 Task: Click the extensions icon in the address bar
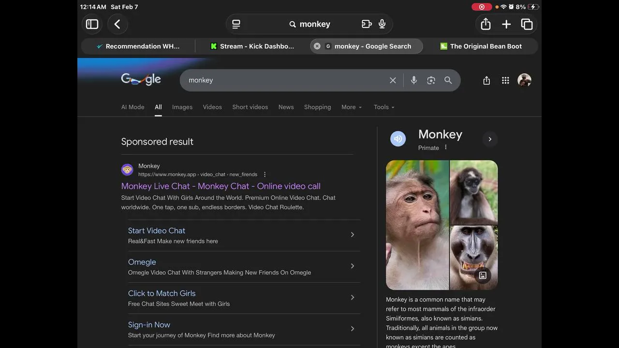[x=367, y=24]
